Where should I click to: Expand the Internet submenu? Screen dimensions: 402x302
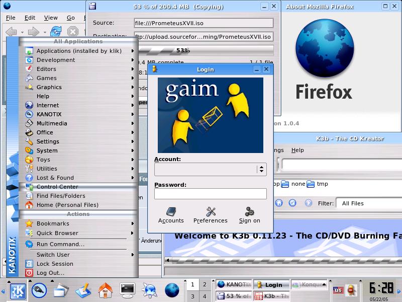78,105
